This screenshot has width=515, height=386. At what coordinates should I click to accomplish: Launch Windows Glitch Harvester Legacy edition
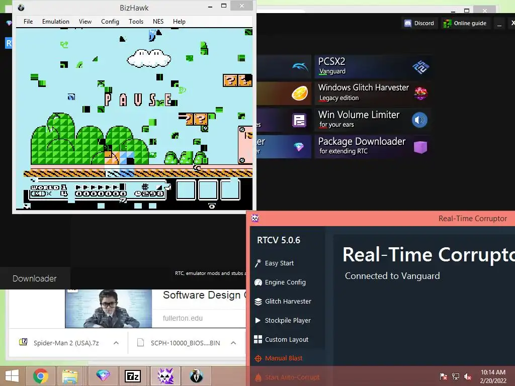[x=373, y=93]
